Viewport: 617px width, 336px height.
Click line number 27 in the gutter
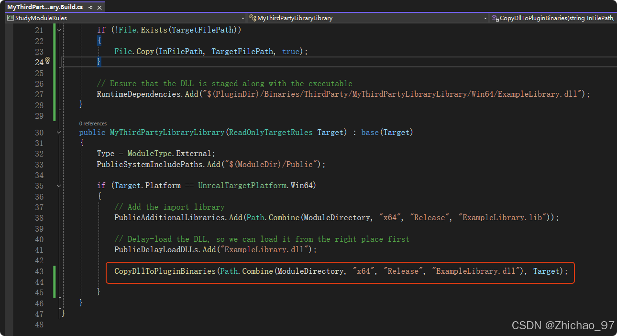39,94
